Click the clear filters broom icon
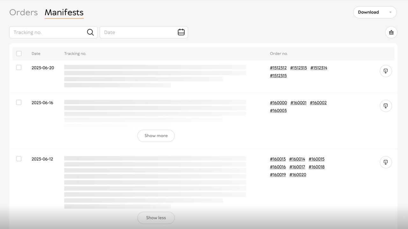Viewport: 408px width, 229px height. pos(391,32)
